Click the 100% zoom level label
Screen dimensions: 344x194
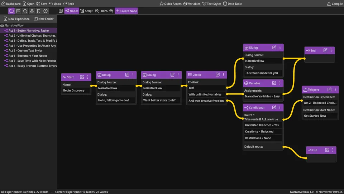pos(104,11)
